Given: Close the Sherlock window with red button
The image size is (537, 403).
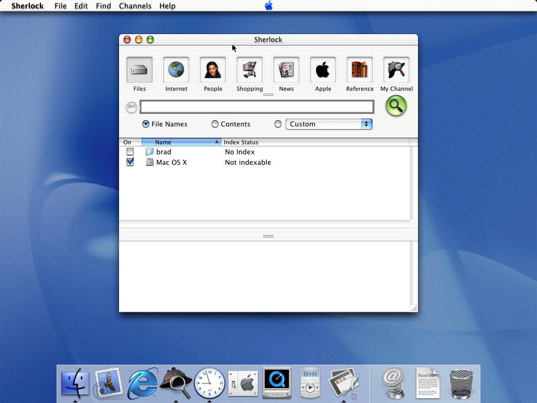Looking at the screenshot, I should point(127,39).
